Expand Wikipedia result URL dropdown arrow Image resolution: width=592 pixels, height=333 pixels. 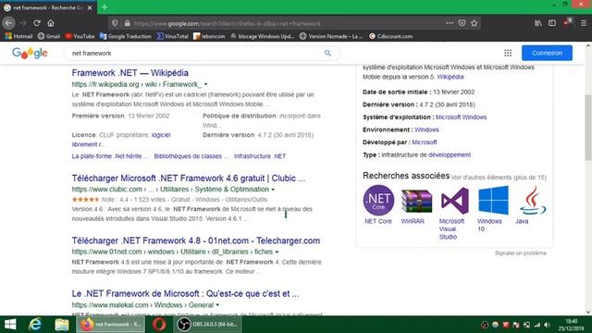click(x=205, y=84)
